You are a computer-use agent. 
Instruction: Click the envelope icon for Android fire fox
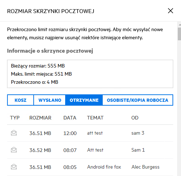pos(14,167)
